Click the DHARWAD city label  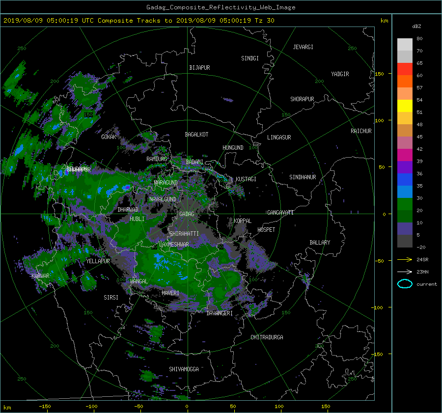coord(128,210)
